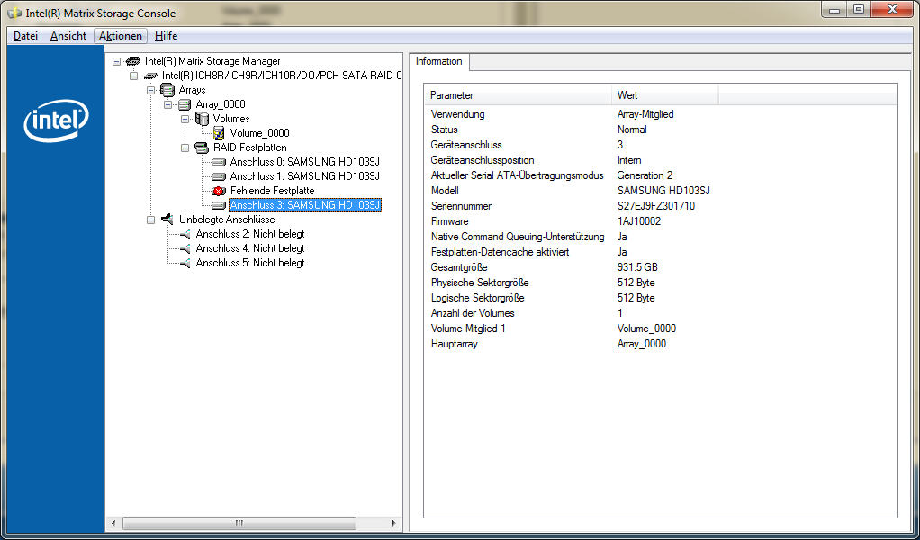Viewport: 920px width, 540px height.
Task: Click the Intel Matrix Storage Manager root icon
Action: coord(133,61)
